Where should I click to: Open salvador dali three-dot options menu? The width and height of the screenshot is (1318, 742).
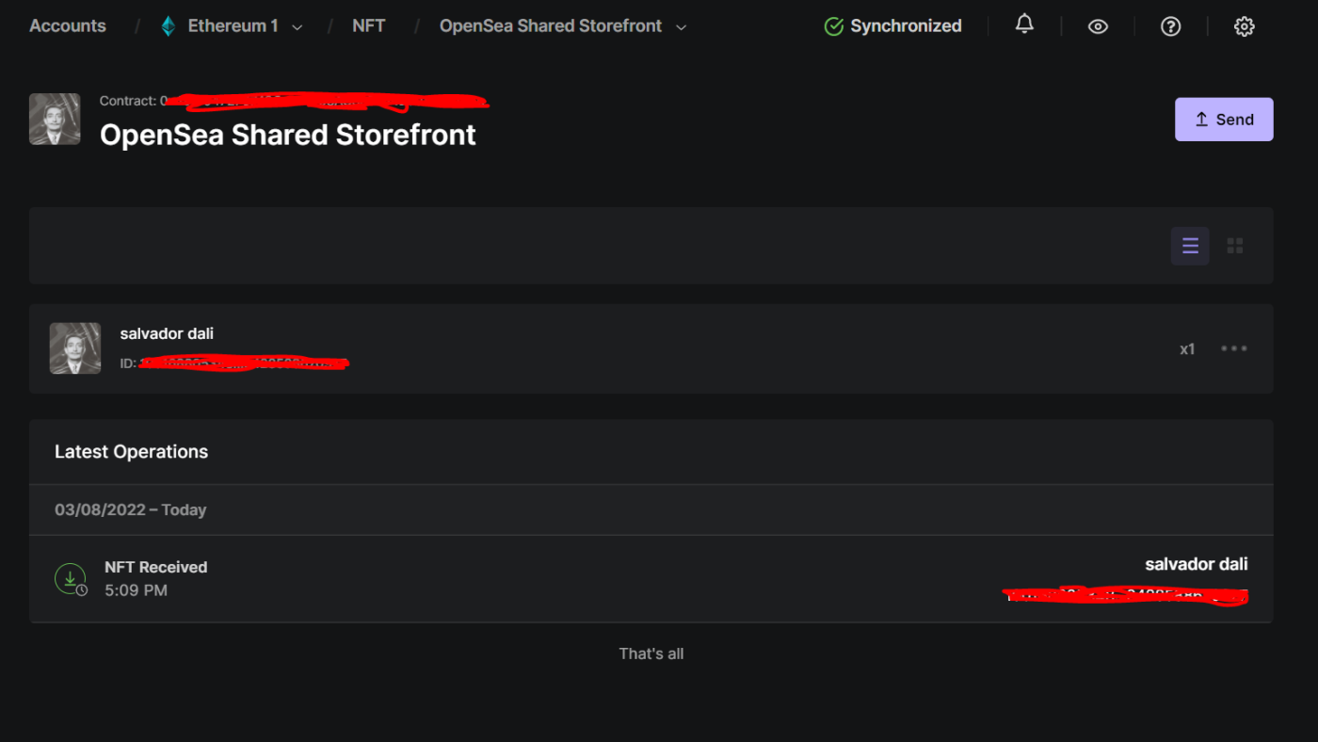click(x=1233, y=348)
